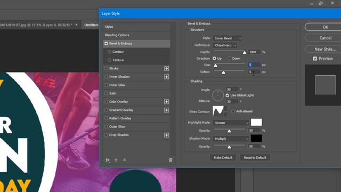Click the Shadow Opacity slider handle
Viewport: 341px width, 192px height.
229,147
